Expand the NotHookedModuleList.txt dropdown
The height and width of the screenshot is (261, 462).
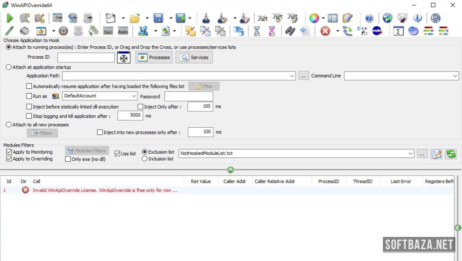tap(410, 154)
